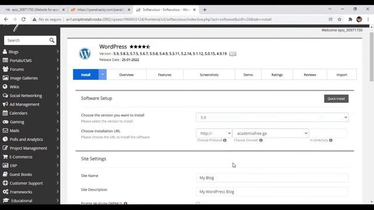Click the Ad Management megaphone icon
The height and width of the screenshot is (210, 374).
[x=5, y=104]
